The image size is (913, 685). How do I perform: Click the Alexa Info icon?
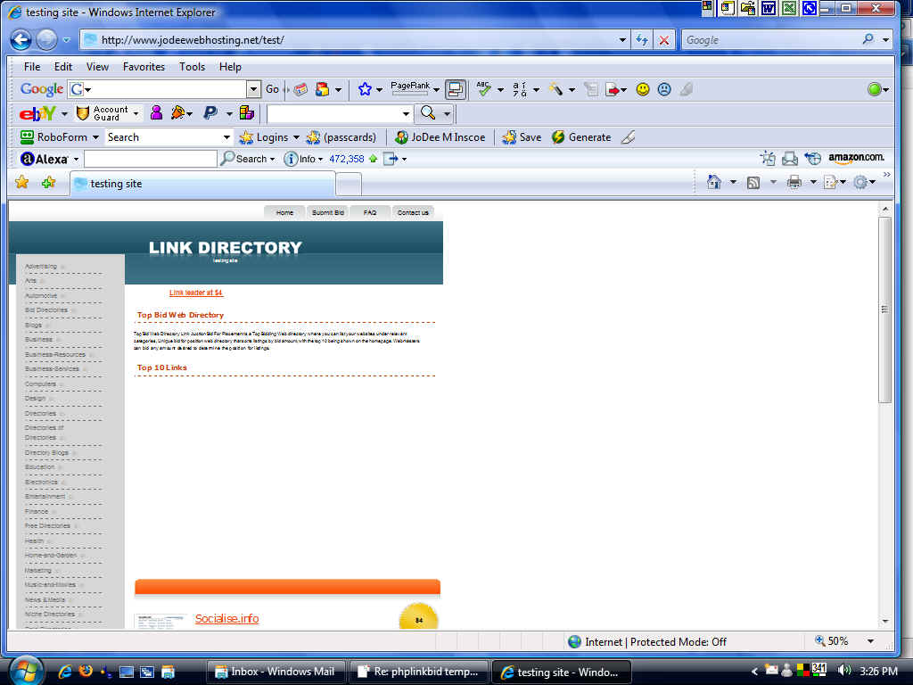(x=291, y=159)
